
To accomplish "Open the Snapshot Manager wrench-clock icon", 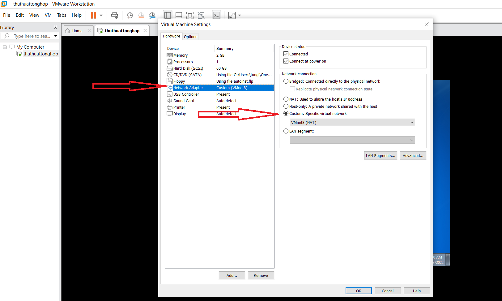I will pyautogui.click(x=152, y=15).
